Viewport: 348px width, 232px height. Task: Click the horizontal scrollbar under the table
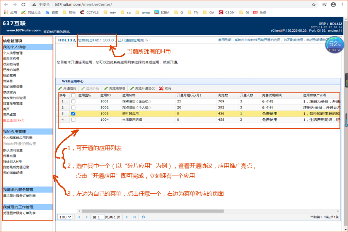click(193, 211)
